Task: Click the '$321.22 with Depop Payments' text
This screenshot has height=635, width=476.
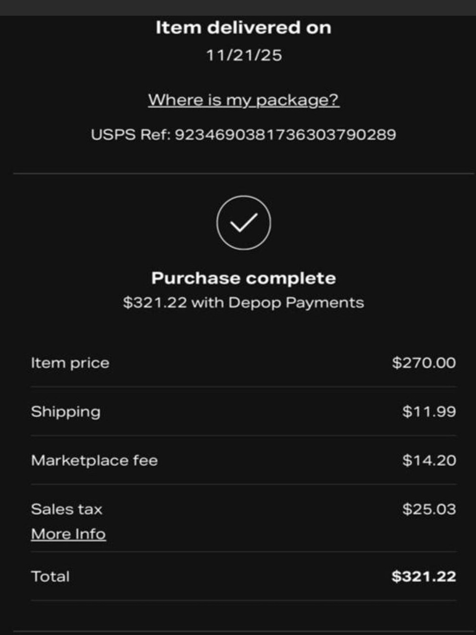Action: [x=244, y=303]
